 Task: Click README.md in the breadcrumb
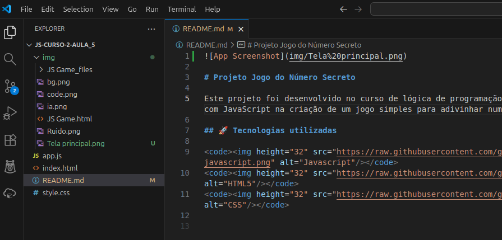click(x=207, y=45)
